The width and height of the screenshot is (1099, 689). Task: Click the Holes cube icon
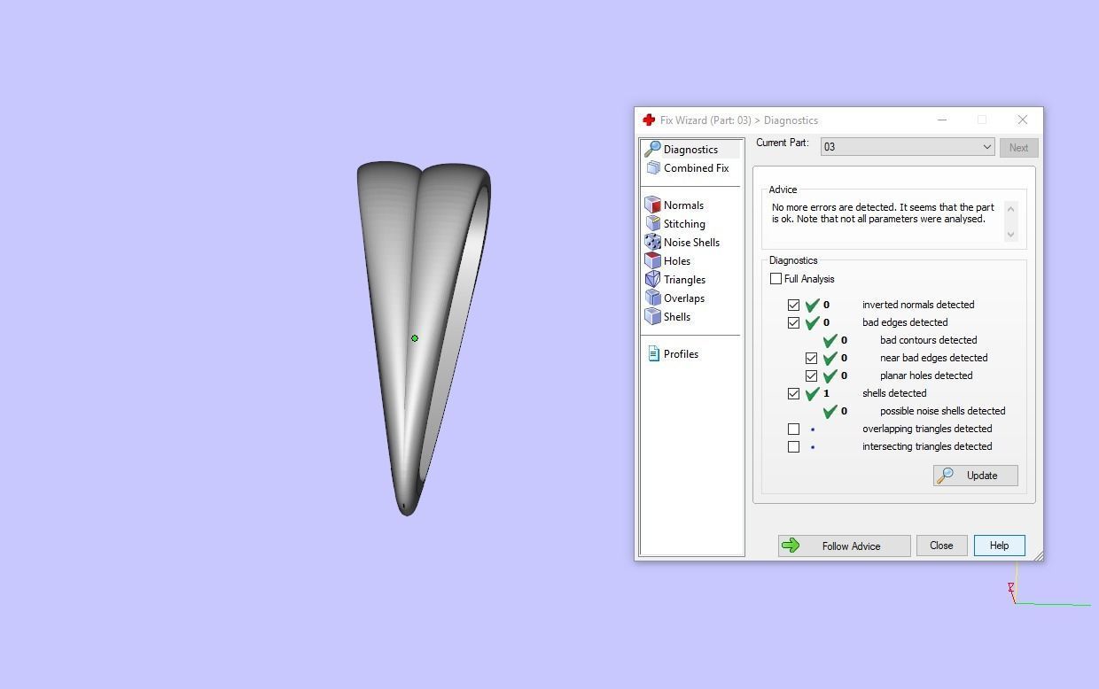pos(653,260)
